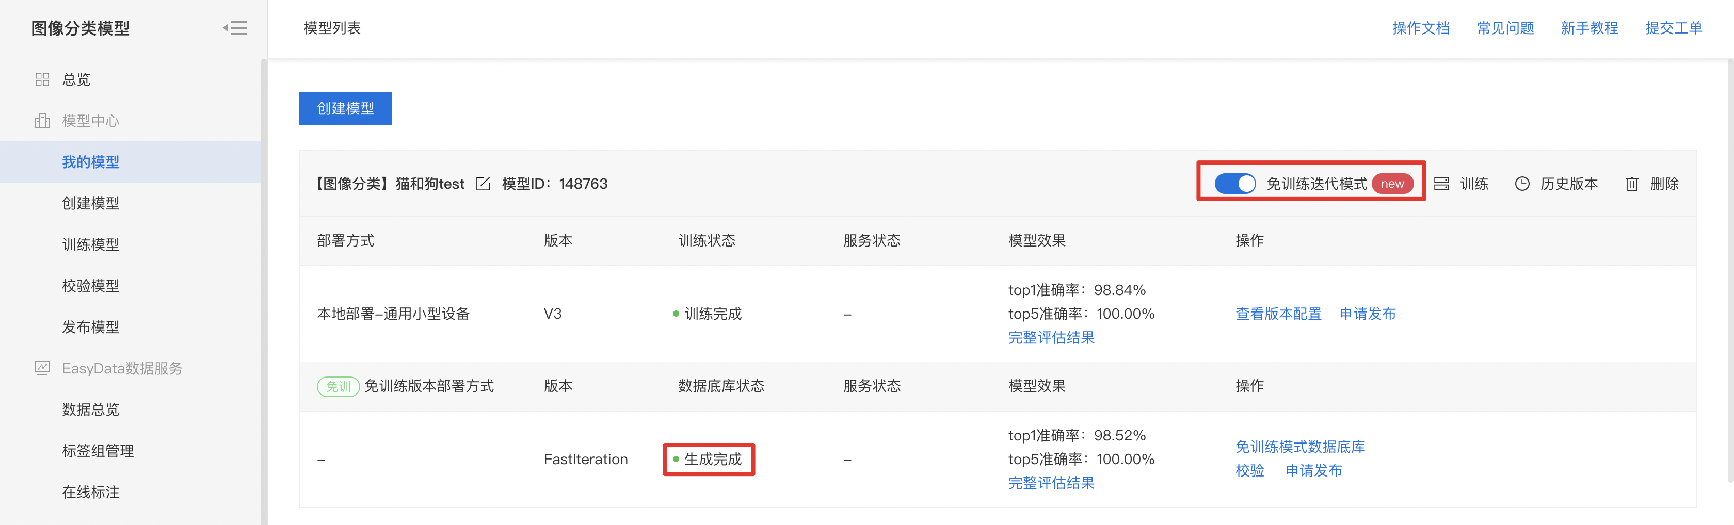The width and height of the screenshot is (1734, 525).
Task: Toggle the 免训练迭代模式 switch
Action: (1234, 184)
